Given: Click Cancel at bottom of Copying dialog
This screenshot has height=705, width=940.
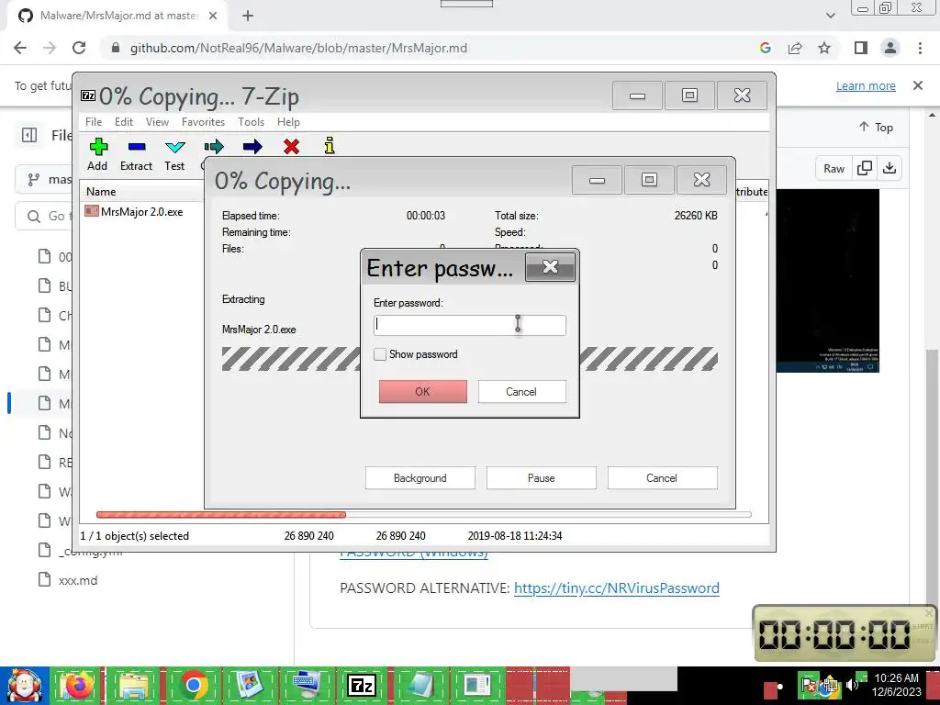Looking at the screenshot, I should 663,477.
